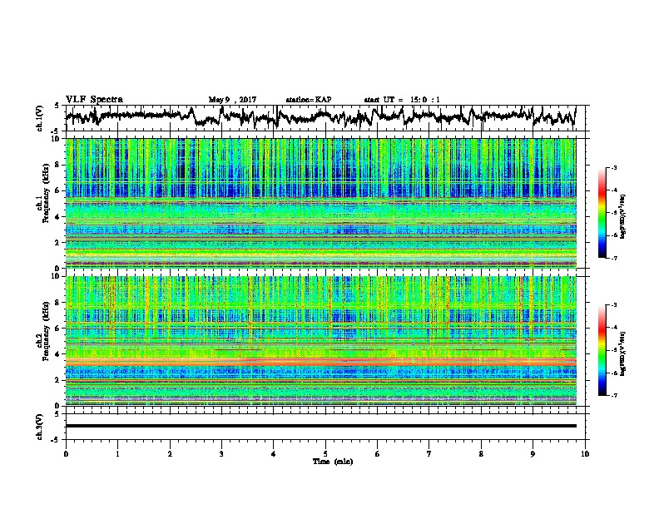This screenshot has height=509, width=659.
Task: Click inside the ch.1 spectrogram panel
Action: click(320, 203)
